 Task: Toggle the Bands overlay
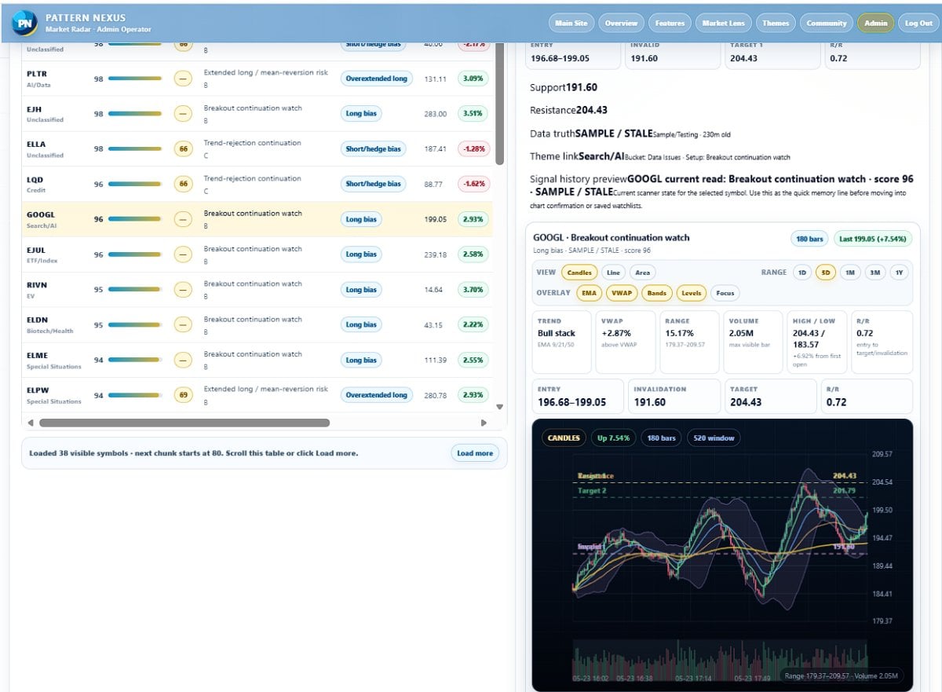[x=656, y=293]
